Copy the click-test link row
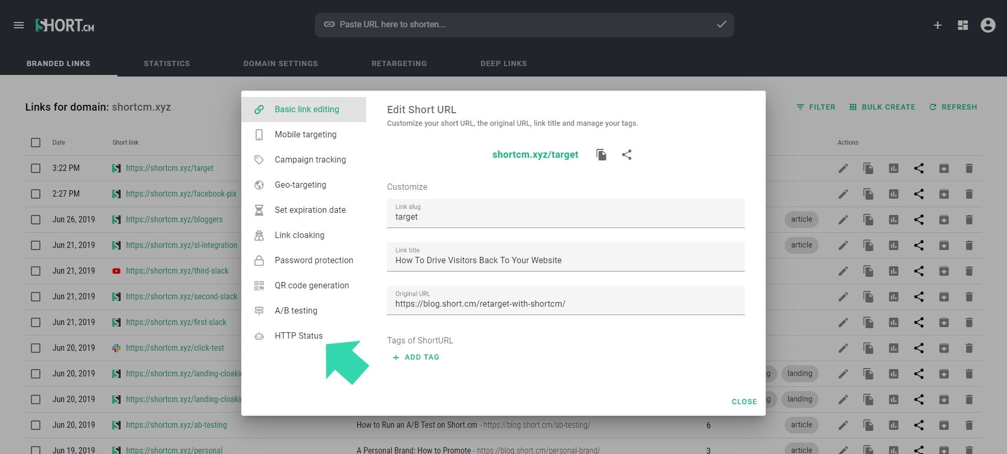The height and width of the screenshot is (454, 1007). (x=869, y=348)
